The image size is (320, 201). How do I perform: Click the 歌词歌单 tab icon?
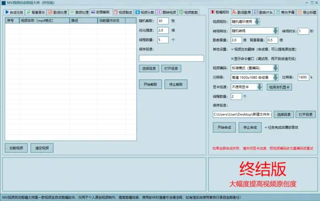pyautogui.click(x=234, y=12)
